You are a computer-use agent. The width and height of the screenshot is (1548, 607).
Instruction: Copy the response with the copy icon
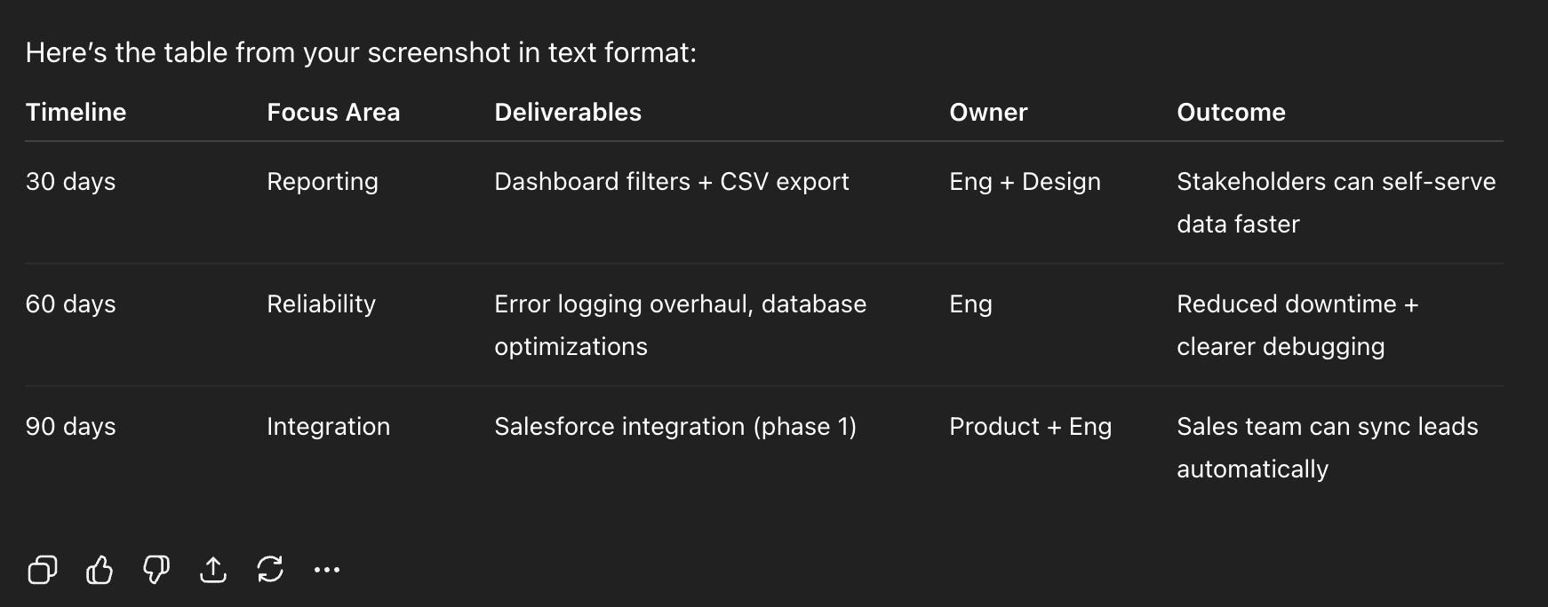(x=43, y=570)
